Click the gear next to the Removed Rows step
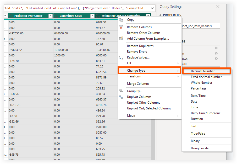This screenshot has height=164, width=237. click(216, 59)
